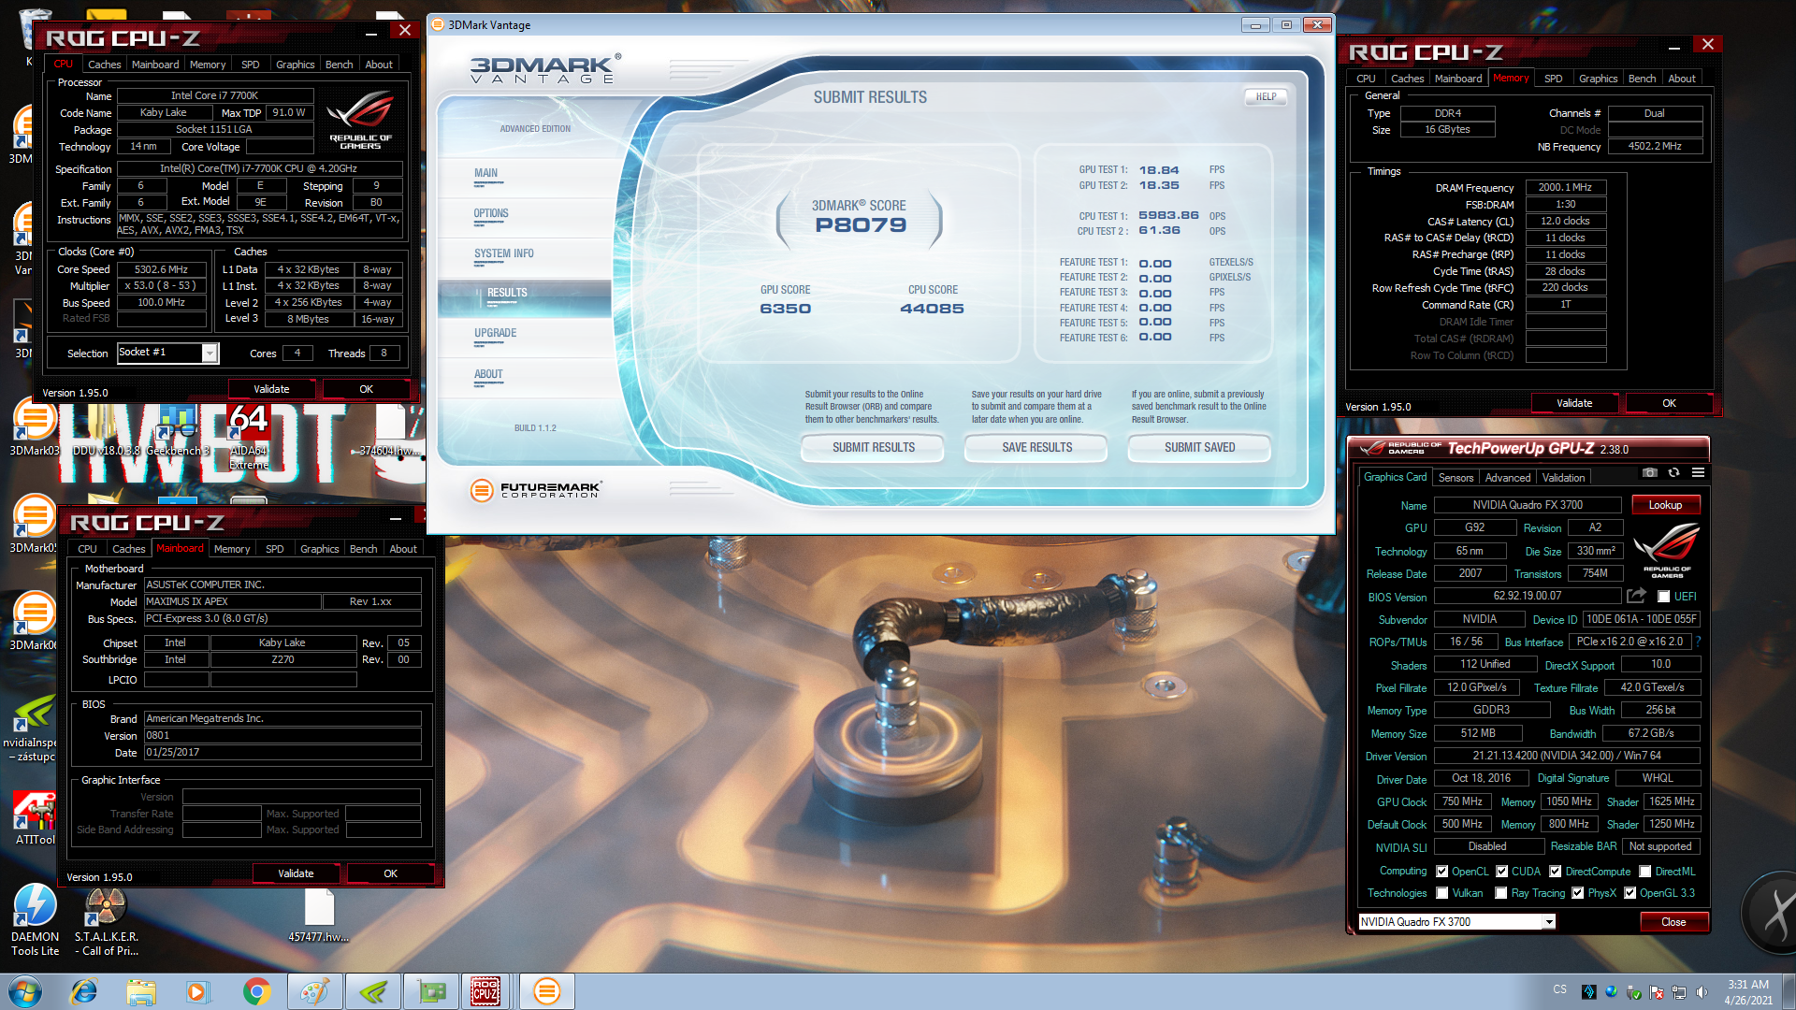Click the system clock showing 3:31 AM
This screenshot has width=1796, height=1010.
pyautogui.click(x=1747, y=985)
